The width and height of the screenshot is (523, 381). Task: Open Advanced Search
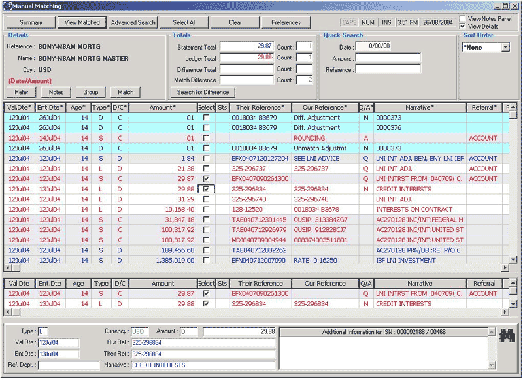click(x=133, y=22)
